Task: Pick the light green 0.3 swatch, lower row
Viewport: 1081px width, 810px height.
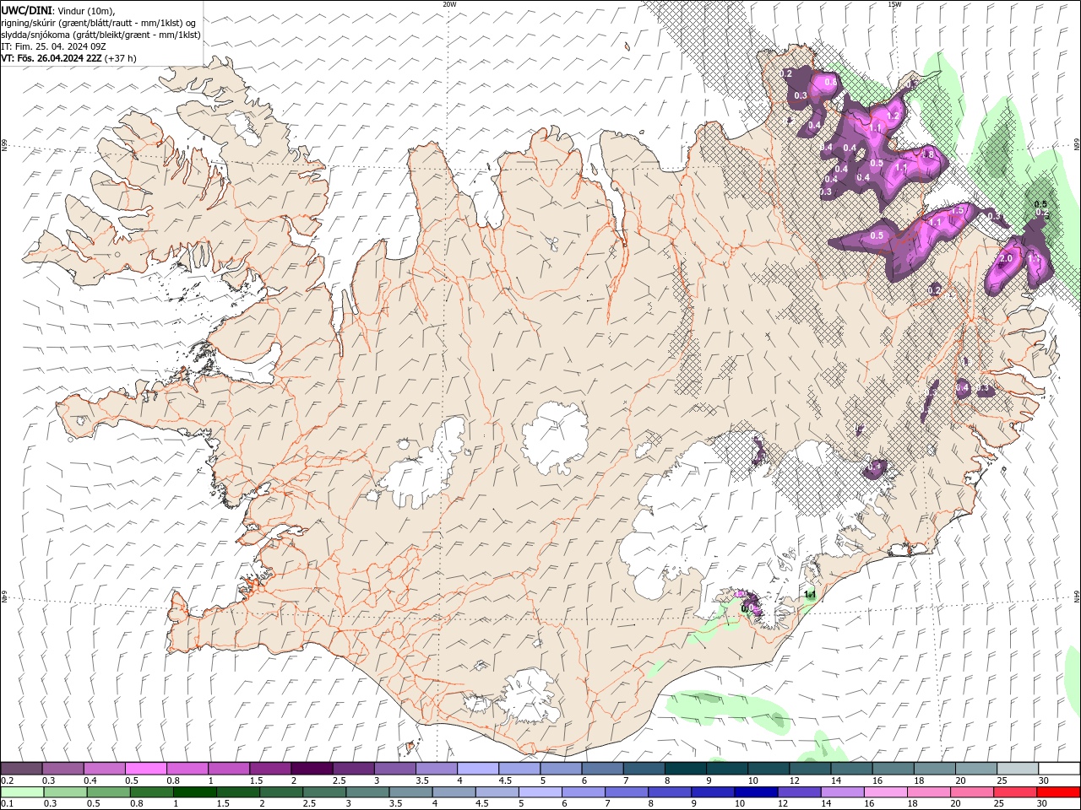Action: [x=64, y=792]
